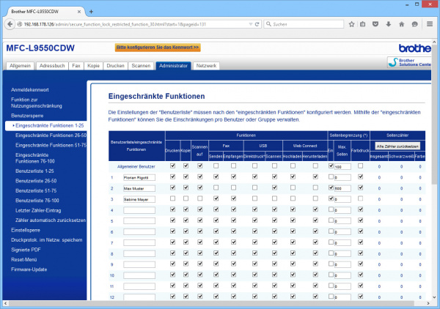Viewport: 440px width, 309px height.
Task: Click Alle Zähler zurücksetzen button
Action: [397, 146]
